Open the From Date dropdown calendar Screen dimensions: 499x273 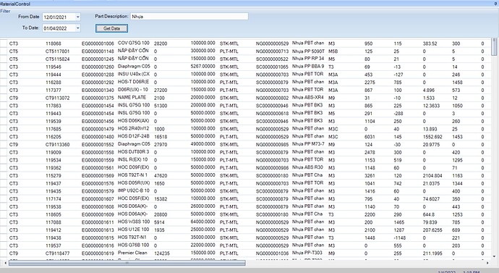(77, 17)
